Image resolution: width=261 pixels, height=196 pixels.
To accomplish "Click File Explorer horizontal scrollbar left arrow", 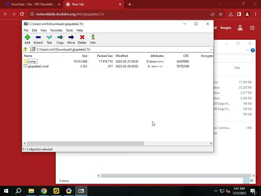I will click(99, 176).
